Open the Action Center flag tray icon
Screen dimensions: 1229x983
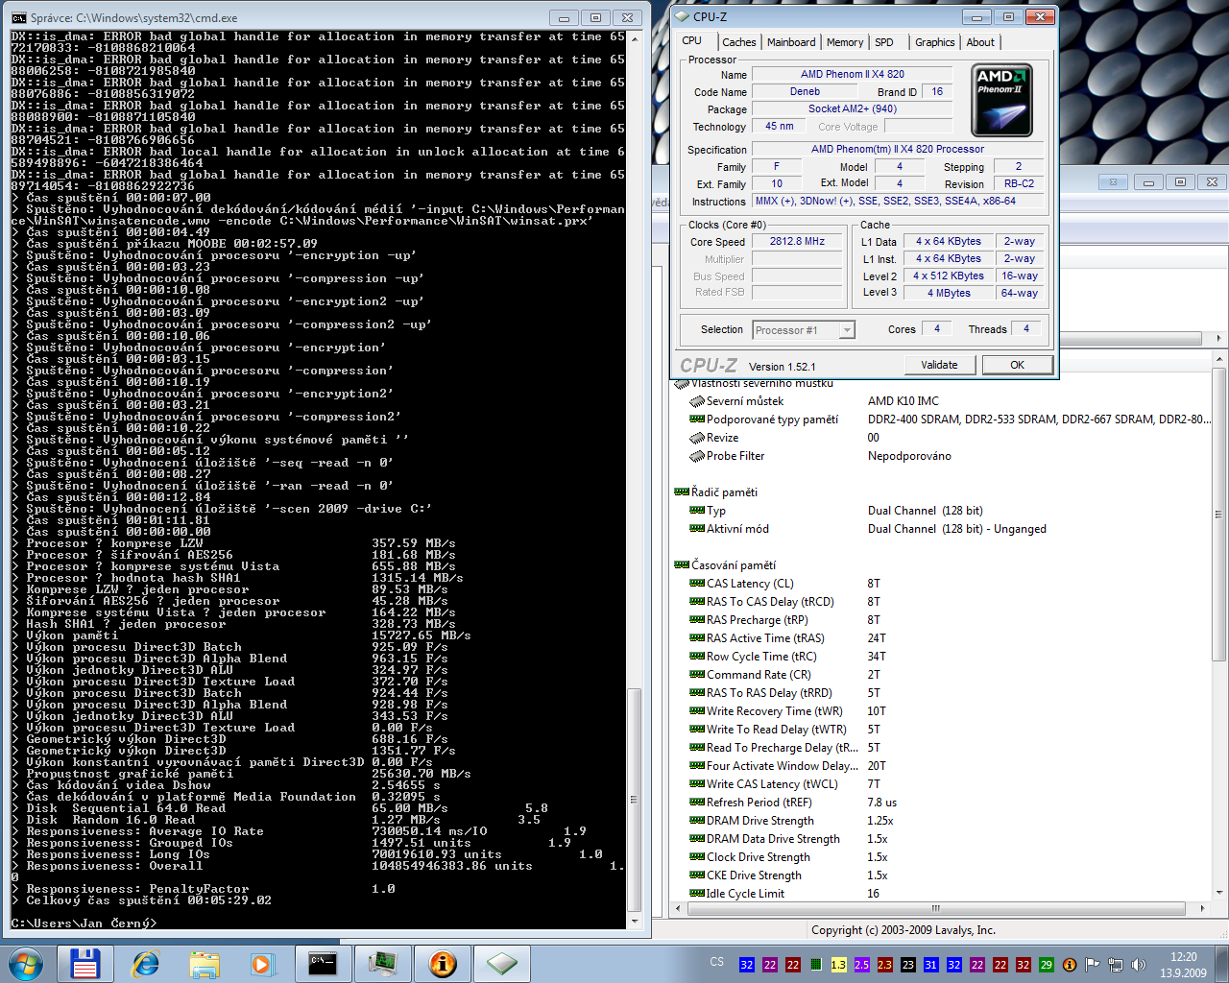(x=1092, y=965)
